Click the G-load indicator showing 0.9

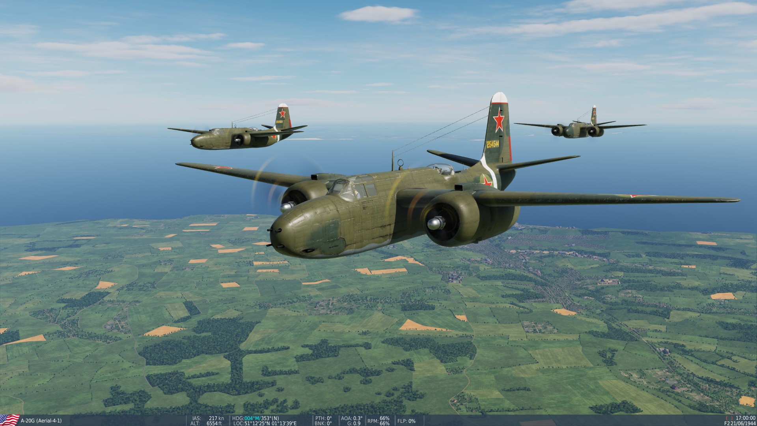pyautogui.click(x=354, y=422)
